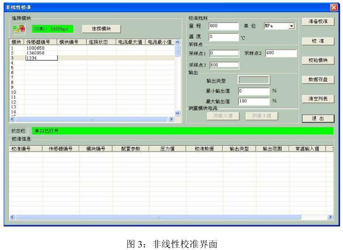Viewport: 343px width, 250px height.
Task: Click the 最小输出值 field
Action: 253,91
